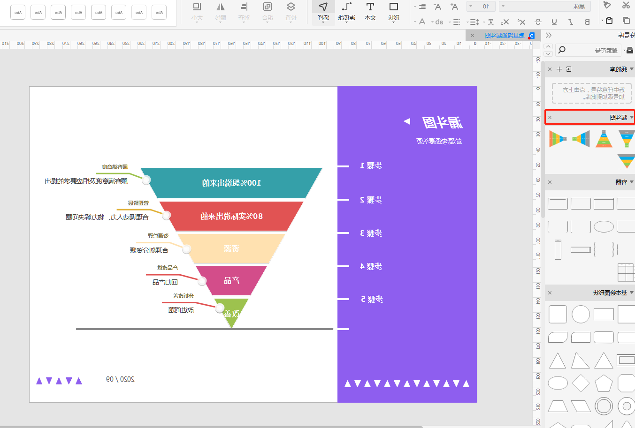Image resolution: width=635 pixels, height=428 pixels.
Task: Open the 大小 size options
Action: tap(197, 12)
